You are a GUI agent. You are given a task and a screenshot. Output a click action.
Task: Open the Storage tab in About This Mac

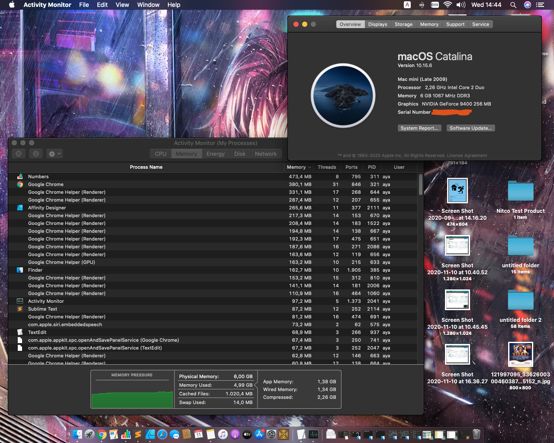403,24
